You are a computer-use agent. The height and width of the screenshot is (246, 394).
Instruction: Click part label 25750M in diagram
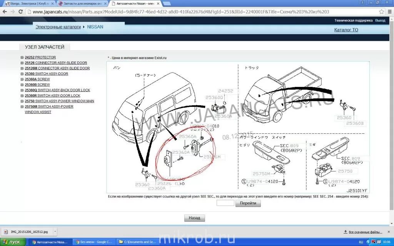pos(261,174)
